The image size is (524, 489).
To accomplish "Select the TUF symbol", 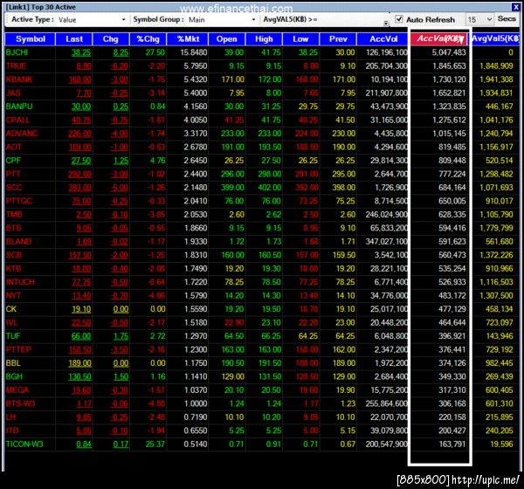I will pyautogui.click(x=13, y=336).
